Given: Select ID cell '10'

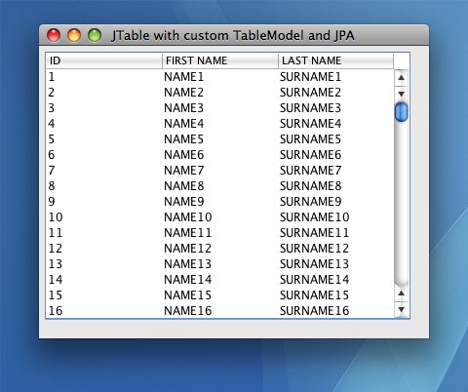Looking at the screenshot, I should click(104, 217).
